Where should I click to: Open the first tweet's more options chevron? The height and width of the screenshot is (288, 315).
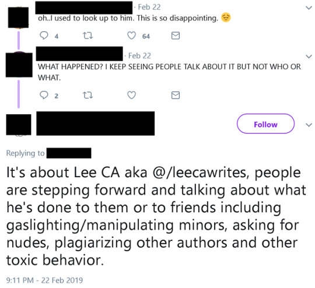pyautogui.click(x=309, y=8)
